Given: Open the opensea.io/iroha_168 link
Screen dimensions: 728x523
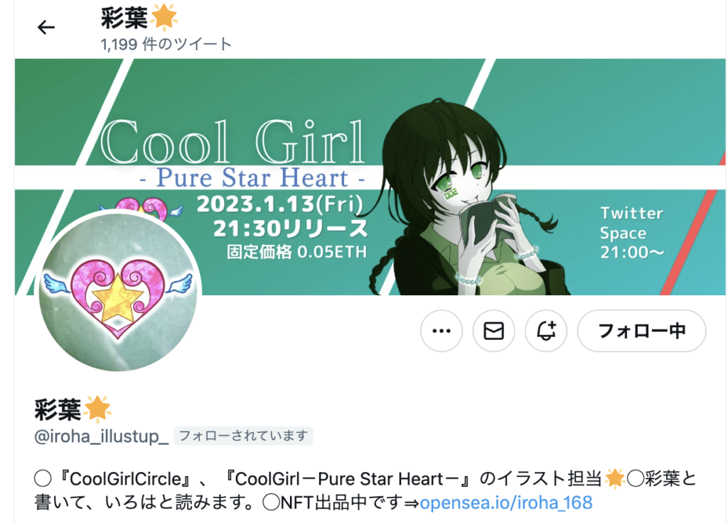Looking at the screenshot, I should (x=506, y=502).
